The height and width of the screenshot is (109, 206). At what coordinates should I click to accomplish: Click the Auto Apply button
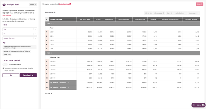(28, 75)
